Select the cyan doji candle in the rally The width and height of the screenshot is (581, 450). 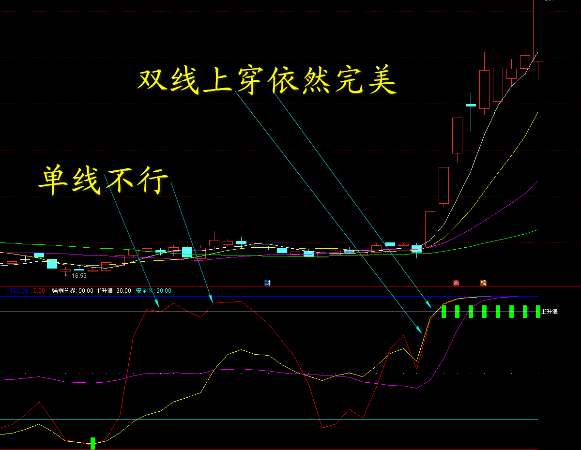(471, 105)
